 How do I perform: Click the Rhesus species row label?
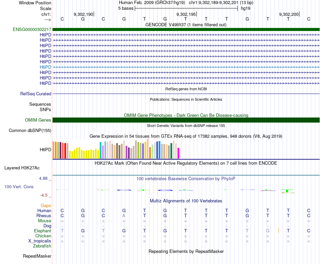click(44, 216)
